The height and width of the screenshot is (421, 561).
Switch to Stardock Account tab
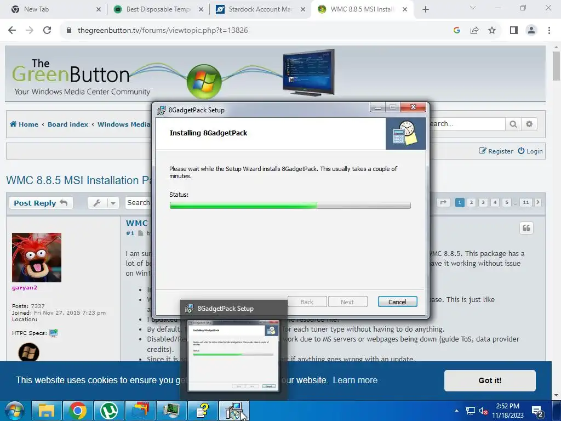[260, 9]
